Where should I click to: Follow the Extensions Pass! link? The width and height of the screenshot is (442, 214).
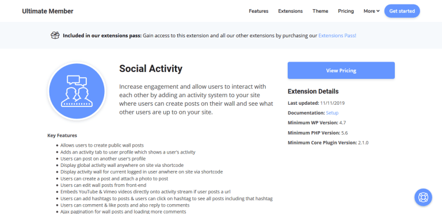[x=337, y=36]
